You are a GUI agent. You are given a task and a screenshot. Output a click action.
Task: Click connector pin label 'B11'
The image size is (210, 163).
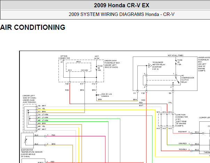(158, 112)
